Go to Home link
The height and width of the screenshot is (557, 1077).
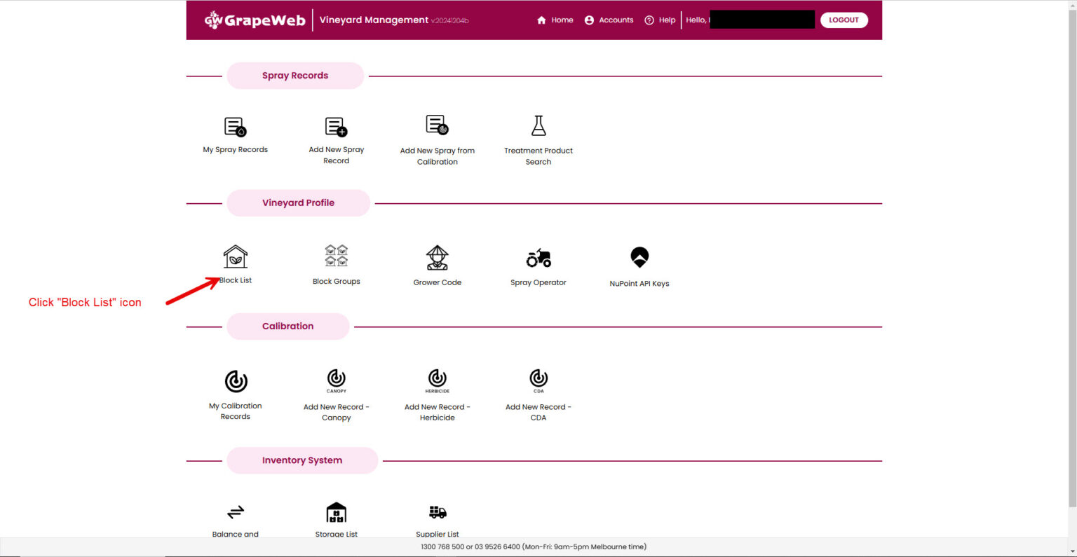point(562,20)
